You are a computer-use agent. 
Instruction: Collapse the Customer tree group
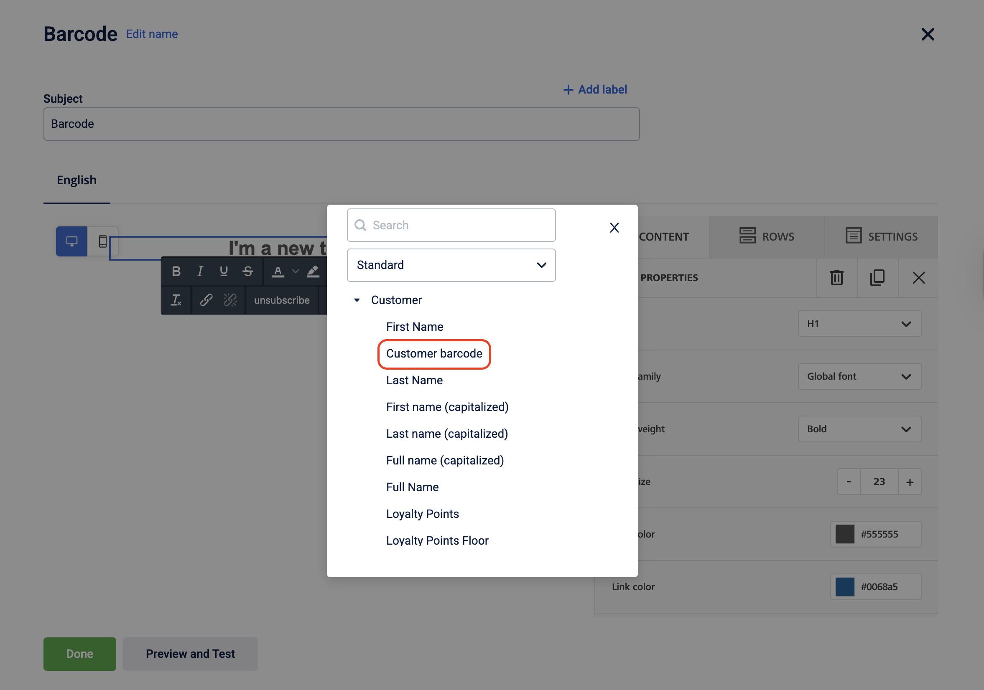(357, 300)
